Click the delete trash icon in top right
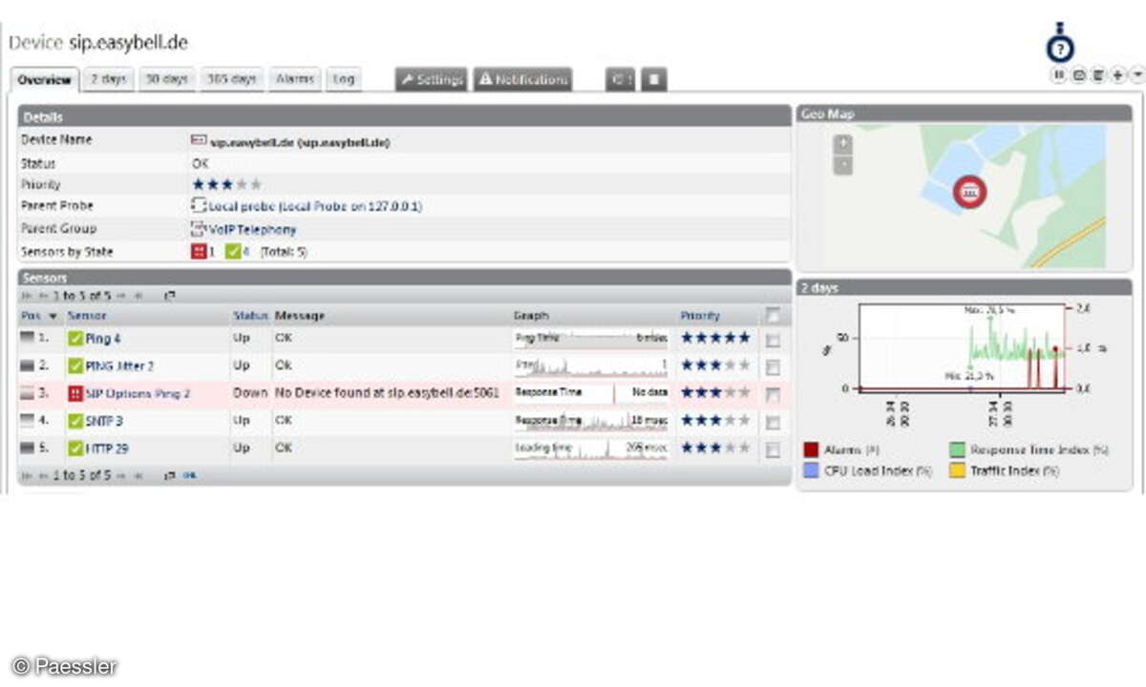This screenshot has width=1146, height=687. coord(1098,74)
